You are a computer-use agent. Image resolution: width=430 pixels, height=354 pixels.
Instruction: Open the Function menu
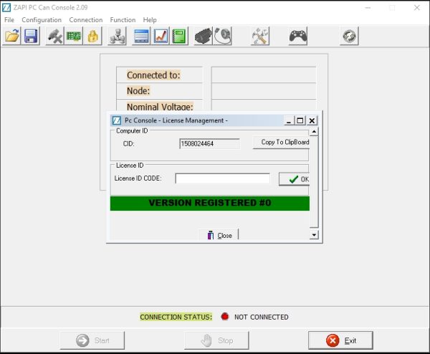(123, 20)
